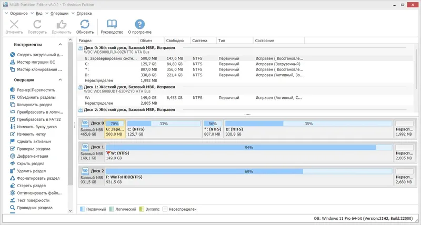Screen dimensions: 421x225
Task: Click the Apply (Применить) thumbs-up icon
Action: 62,24
